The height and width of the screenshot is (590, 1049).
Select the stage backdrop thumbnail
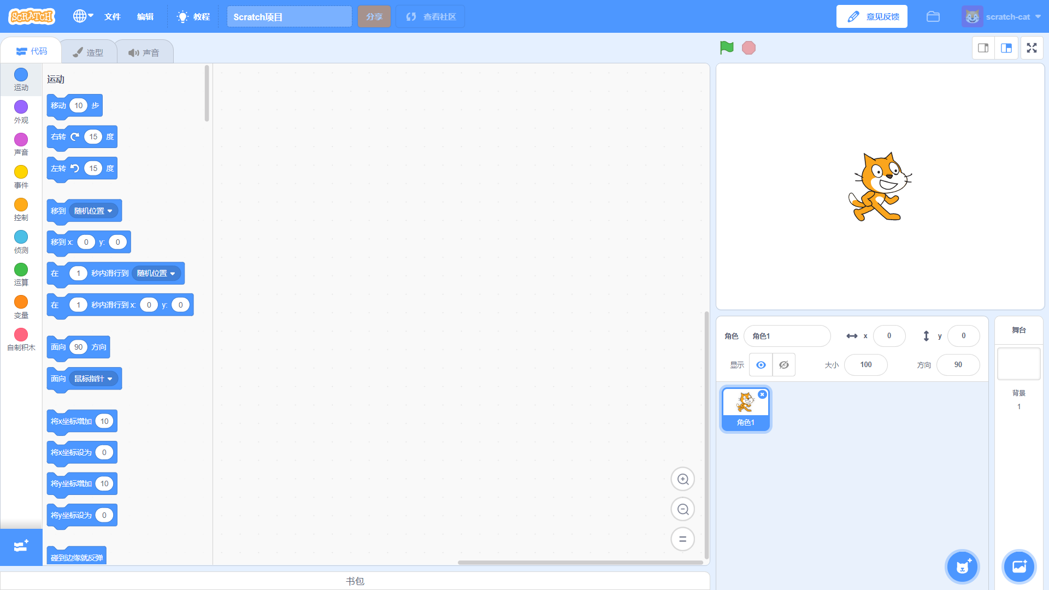pos(1019,364)
